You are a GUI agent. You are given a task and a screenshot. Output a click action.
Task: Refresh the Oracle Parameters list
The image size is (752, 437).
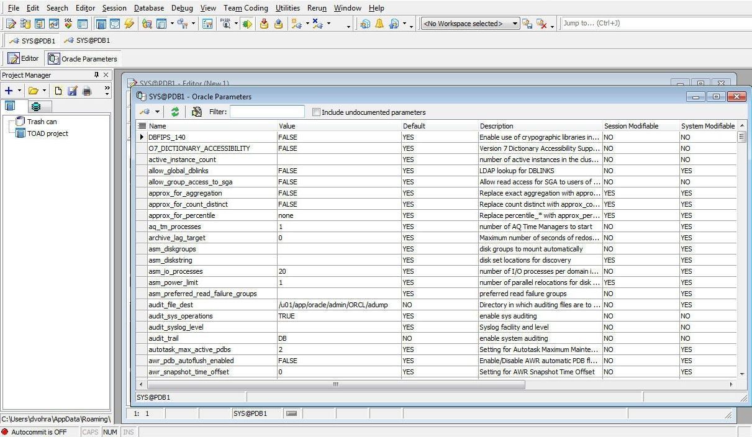pos(175,112)
